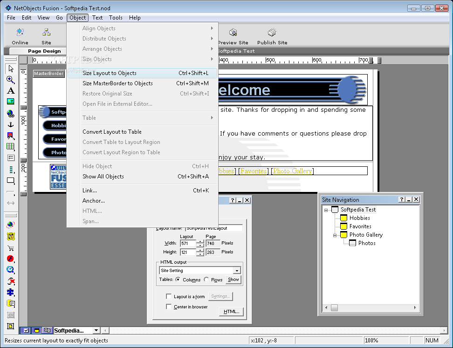Check the 'Center in browser' checkbox
Viewport: 453px width, 348px height.
(x=169, y=307)
